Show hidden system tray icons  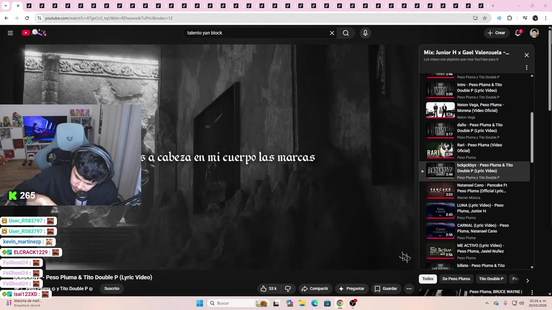tap(488, 303)
